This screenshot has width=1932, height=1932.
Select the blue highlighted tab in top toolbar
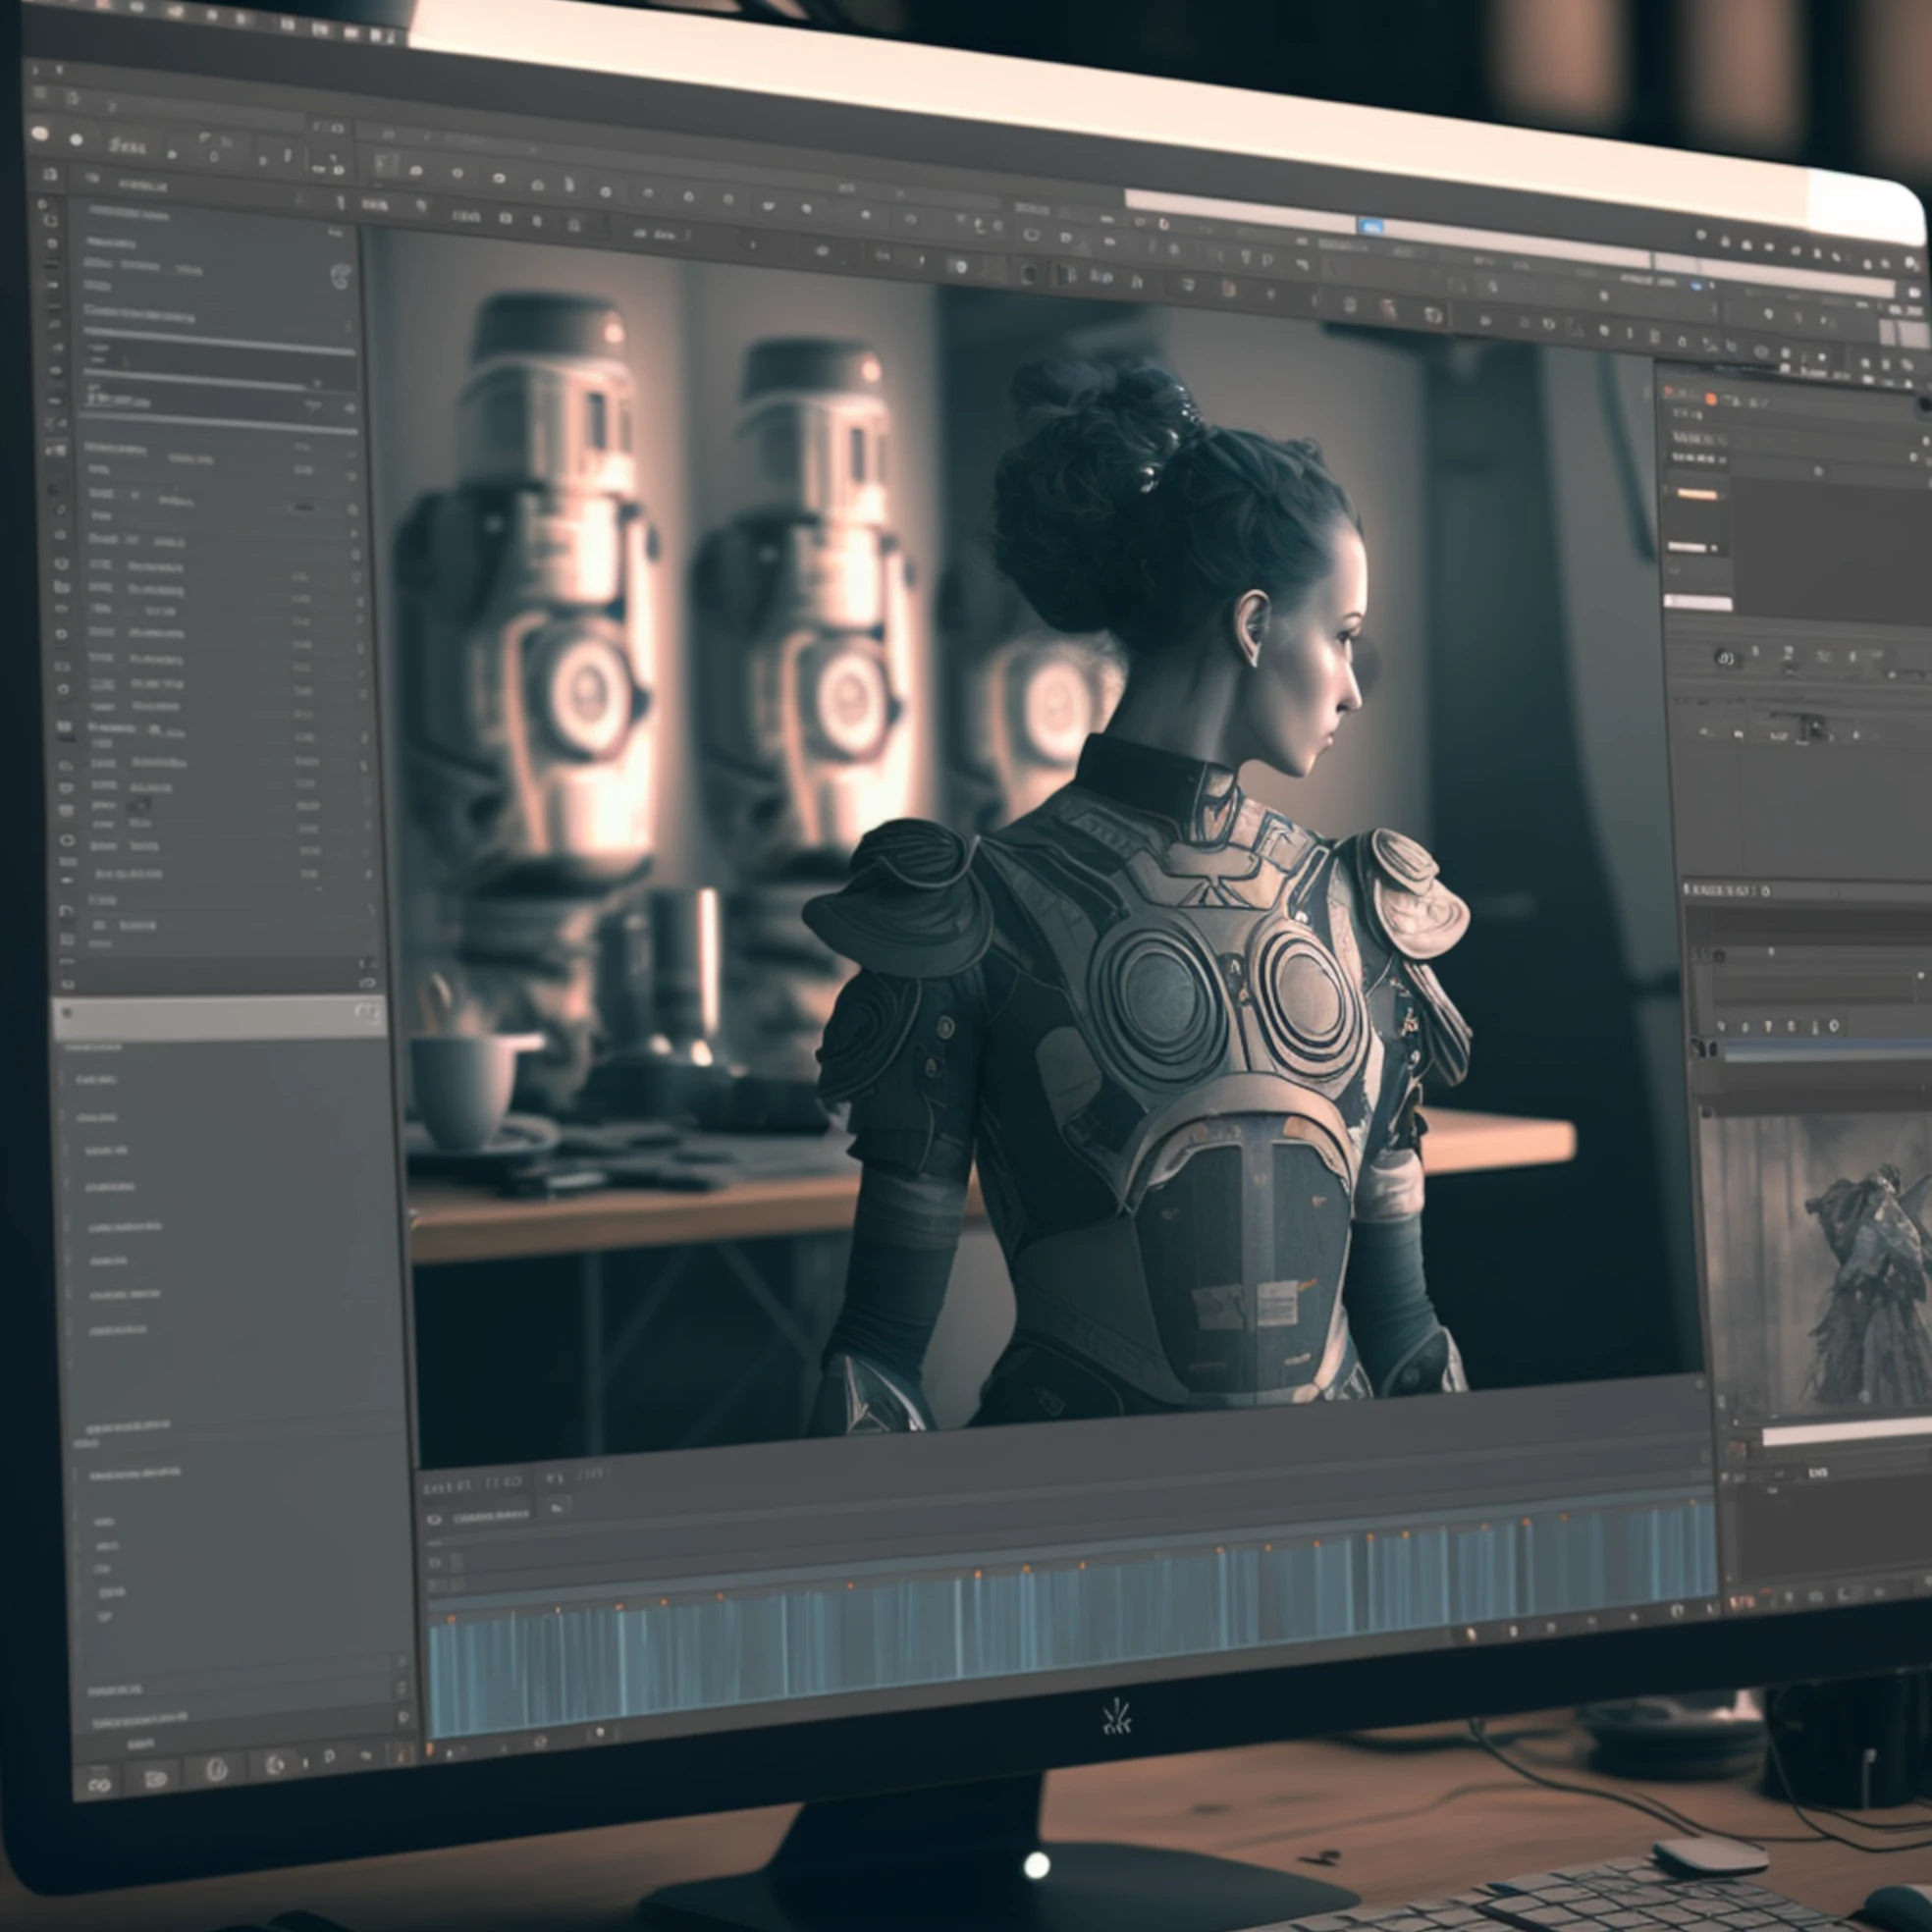pos(1370,227)
